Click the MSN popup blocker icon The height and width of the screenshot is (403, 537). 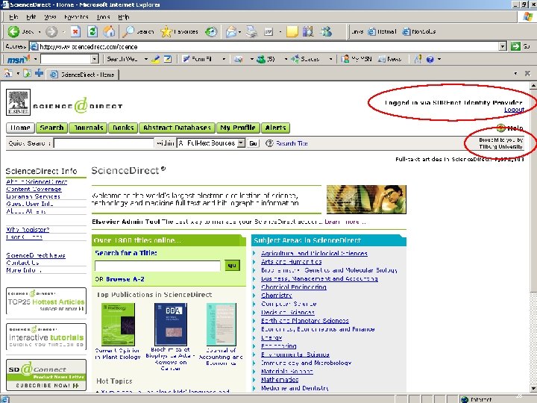click(168, 59)
